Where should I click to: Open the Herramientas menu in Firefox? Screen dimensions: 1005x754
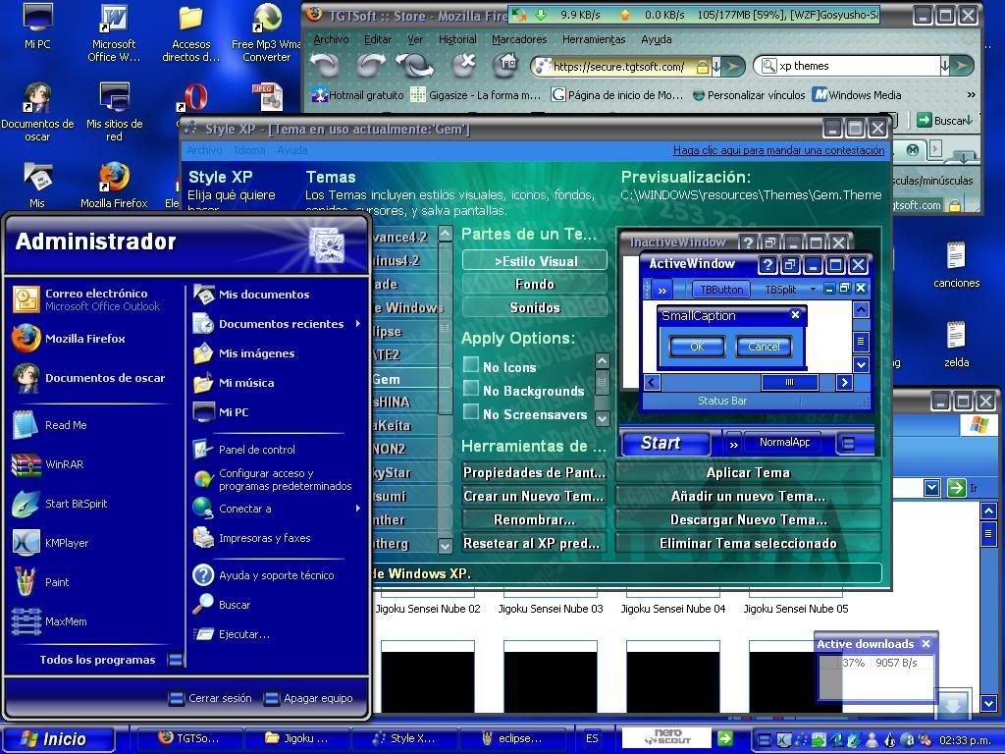(x=594, y=39)
